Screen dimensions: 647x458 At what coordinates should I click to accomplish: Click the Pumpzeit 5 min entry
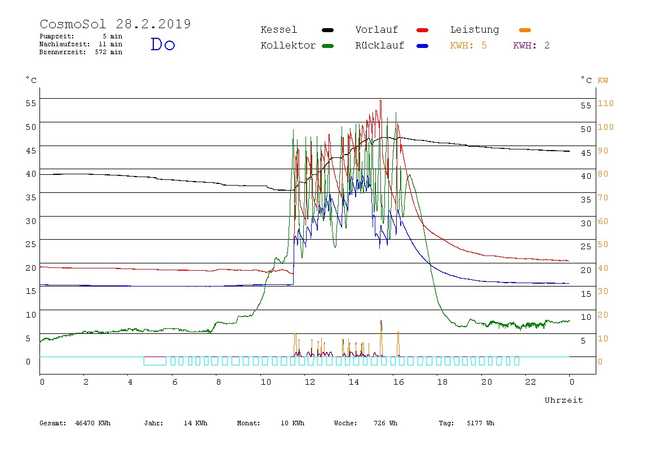click(81, 36)
